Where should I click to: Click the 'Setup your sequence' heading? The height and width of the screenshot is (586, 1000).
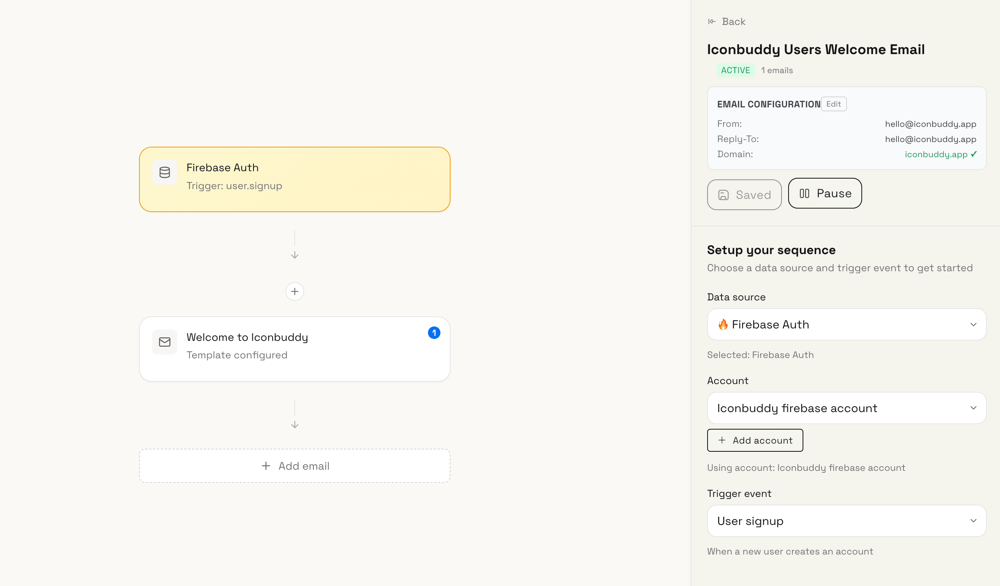click(x=771, y=250)
